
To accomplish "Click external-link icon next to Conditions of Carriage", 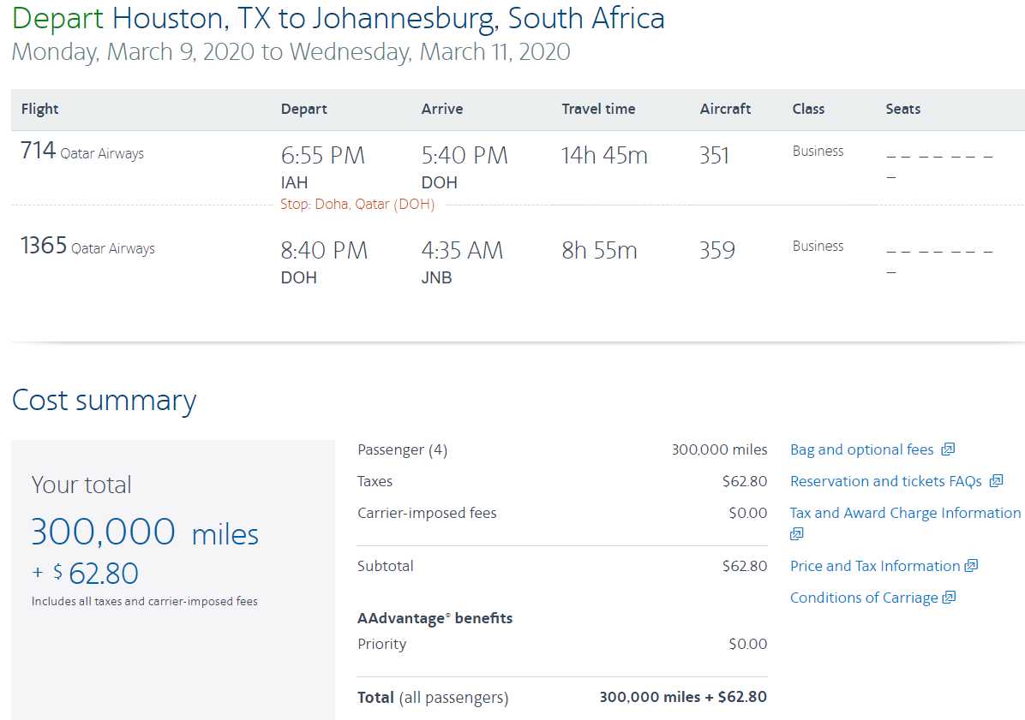I will 949,598.
